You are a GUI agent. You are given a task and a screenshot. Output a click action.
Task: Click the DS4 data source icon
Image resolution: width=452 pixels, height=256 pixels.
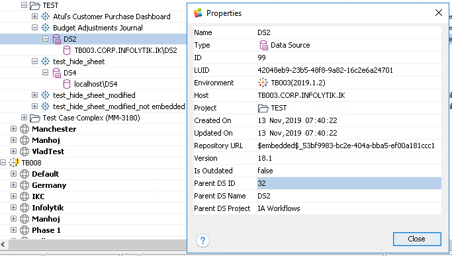(x=57, y=73)
